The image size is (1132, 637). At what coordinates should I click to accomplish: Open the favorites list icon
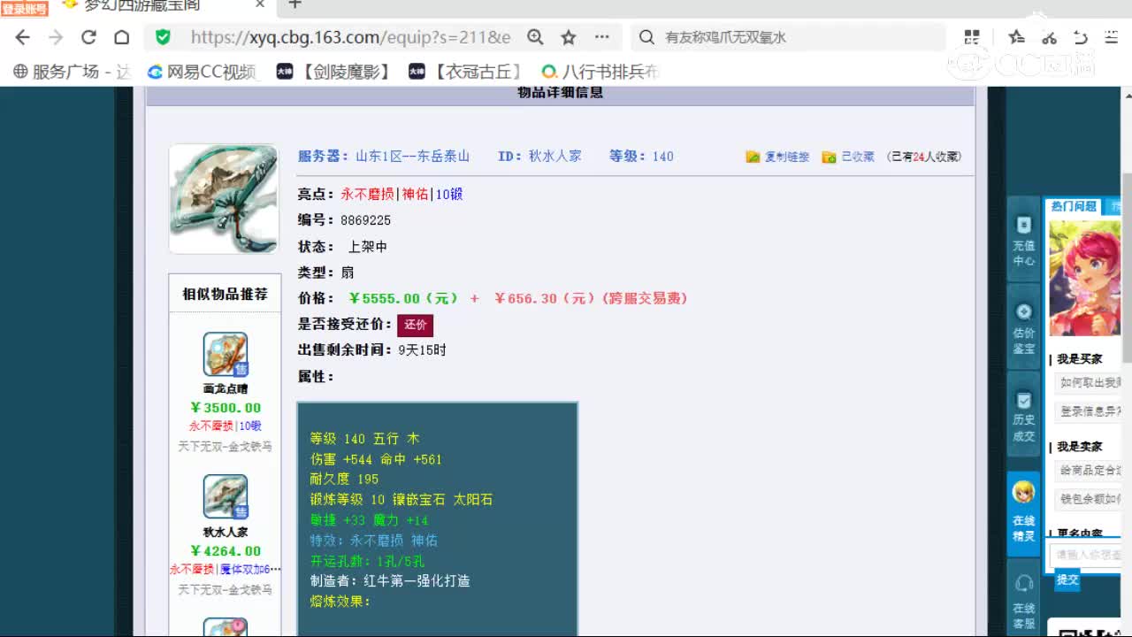tap(1016, 37)
